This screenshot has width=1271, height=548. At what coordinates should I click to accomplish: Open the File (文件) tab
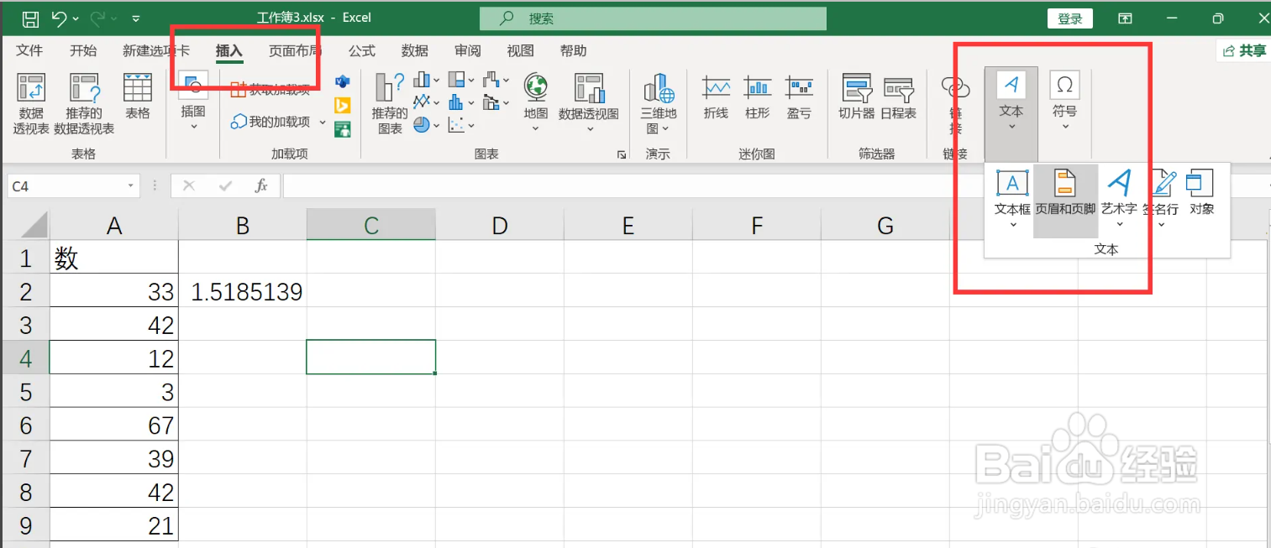29,51
